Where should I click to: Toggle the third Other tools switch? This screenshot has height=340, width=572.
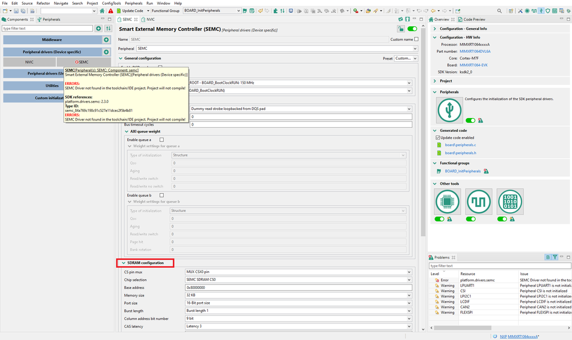pos(502,219)
